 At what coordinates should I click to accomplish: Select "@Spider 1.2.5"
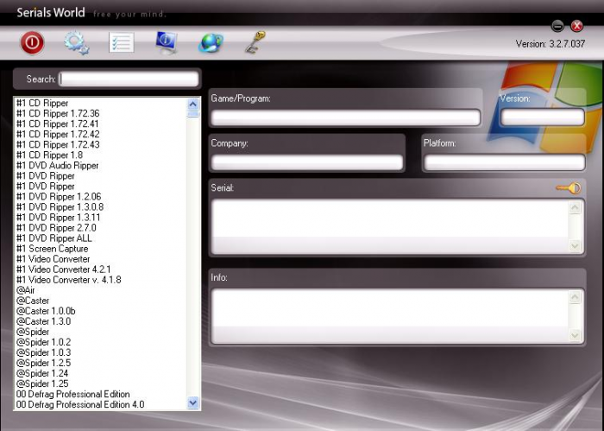(x=43, y=363)
